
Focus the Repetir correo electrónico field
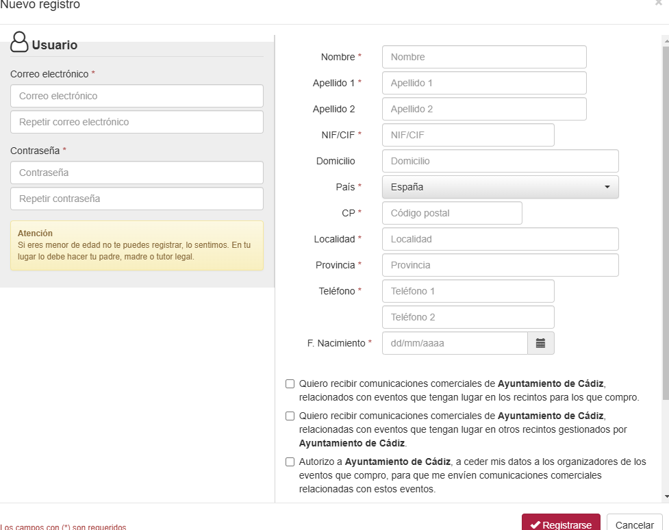pos(137,122)
